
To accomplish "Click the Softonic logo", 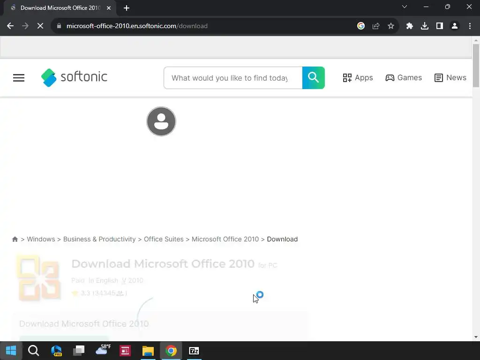I will point(74,77).
